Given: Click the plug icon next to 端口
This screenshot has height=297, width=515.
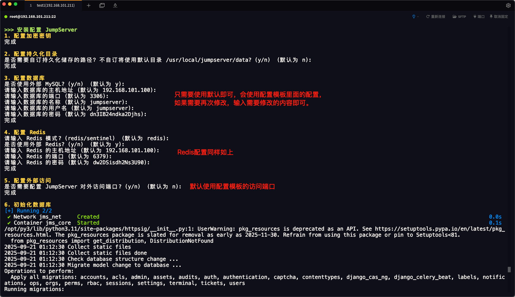Looking at the screenshot, I should (475, 16).
